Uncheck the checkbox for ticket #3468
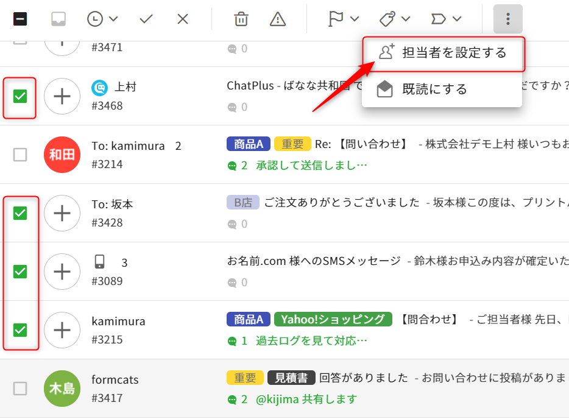Screen dimensions: 569x419 20,96
